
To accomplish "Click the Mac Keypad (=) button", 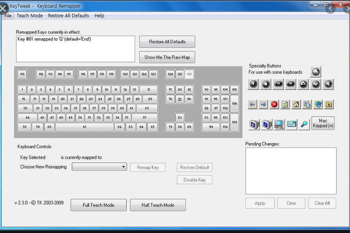I will pyautogui.click(x=323, y=123).
